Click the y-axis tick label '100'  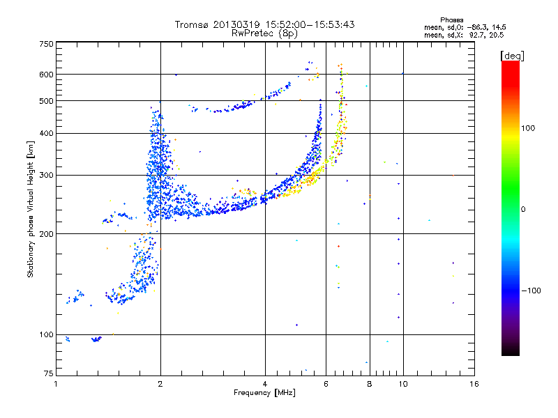pyautogui.click(x=46, y=335)
